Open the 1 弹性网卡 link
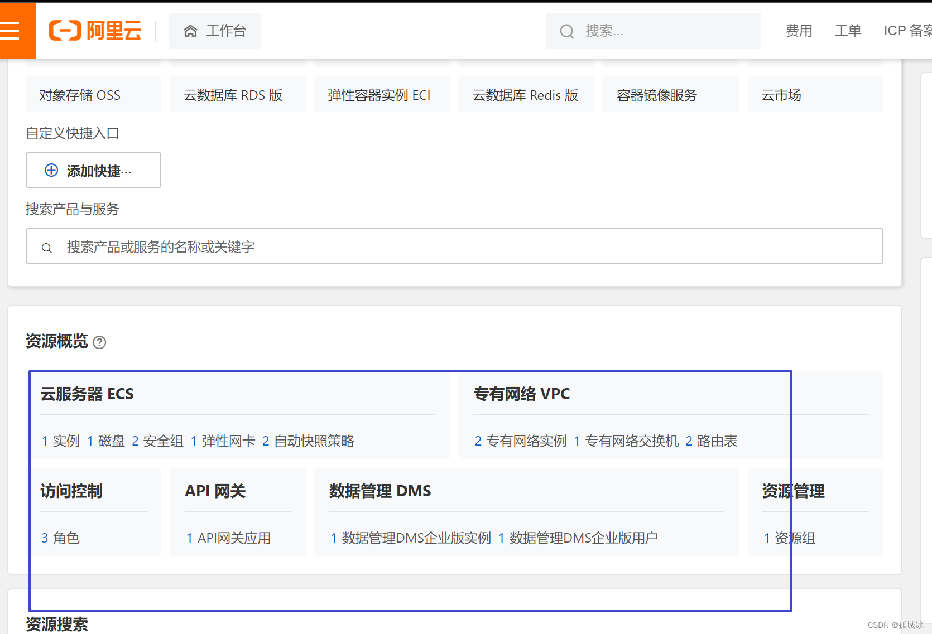This screenshot has width=932, height=634. (x=223, y=441)
